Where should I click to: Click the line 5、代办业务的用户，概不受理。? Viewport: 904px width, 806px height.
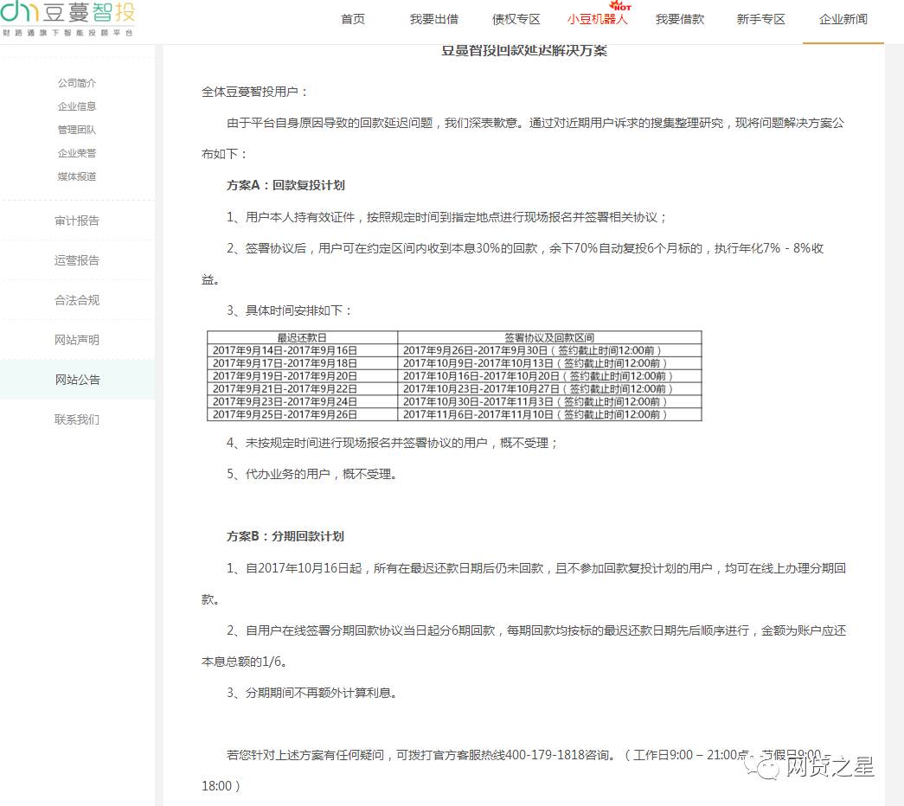tap(312, 474)
